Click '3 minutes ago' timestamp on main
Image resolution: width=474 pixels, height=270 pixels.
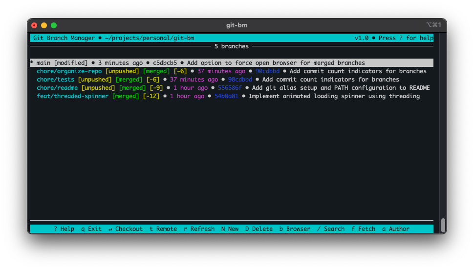coord(120,63)
